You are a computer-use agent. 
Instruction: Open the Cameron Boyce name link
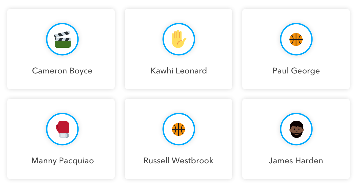[62, 71]
